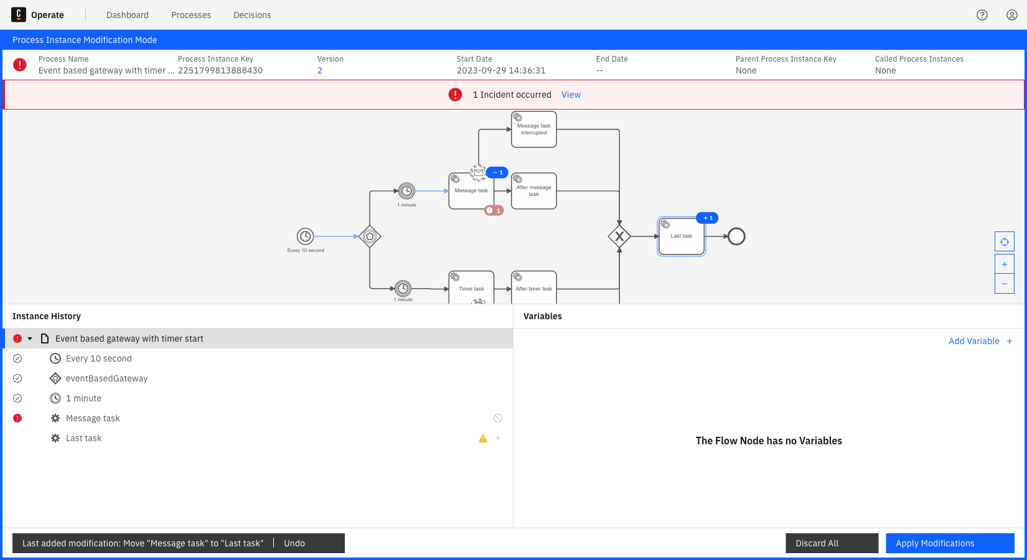
Task: Zoom out of the diagram
Action: click(1004, 284)
